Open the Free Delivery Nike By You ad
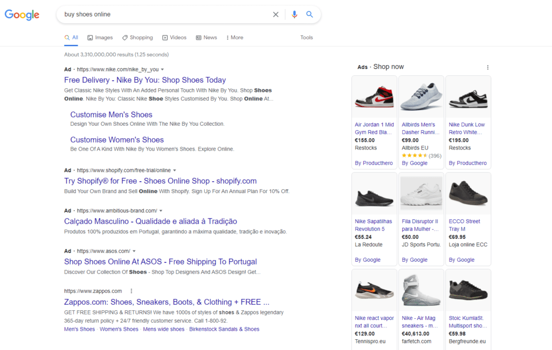 [x=145, y=80]
